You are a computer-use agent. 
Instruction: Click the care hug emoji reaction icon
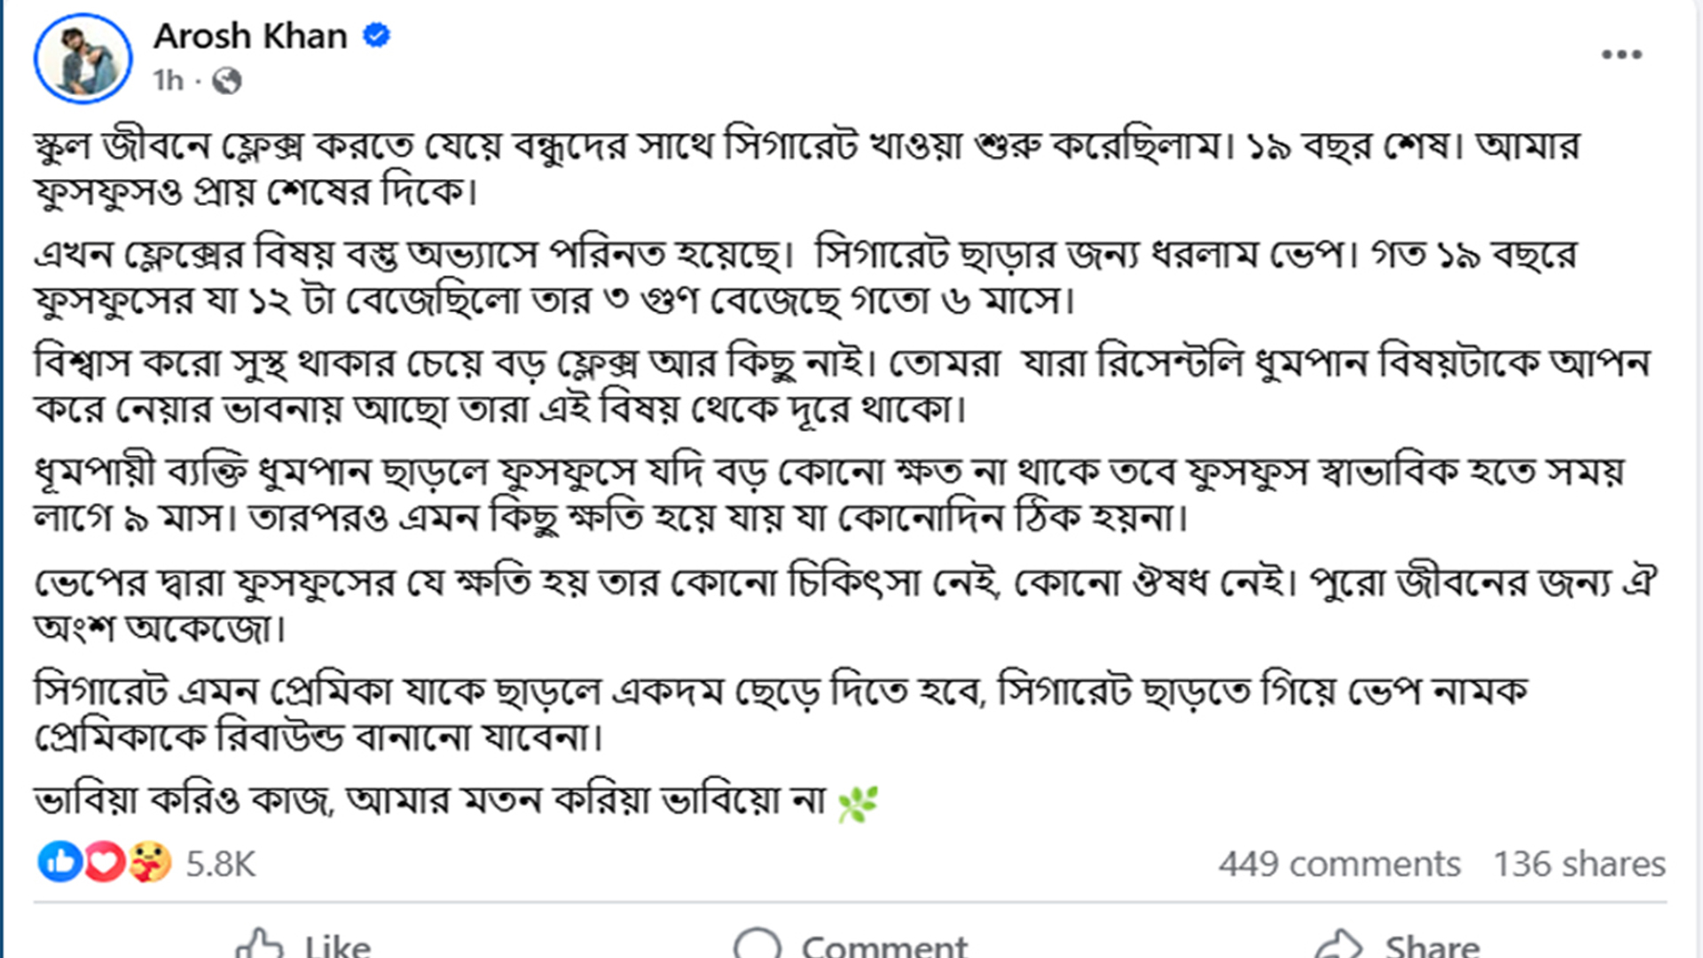[x=150, y=862]
